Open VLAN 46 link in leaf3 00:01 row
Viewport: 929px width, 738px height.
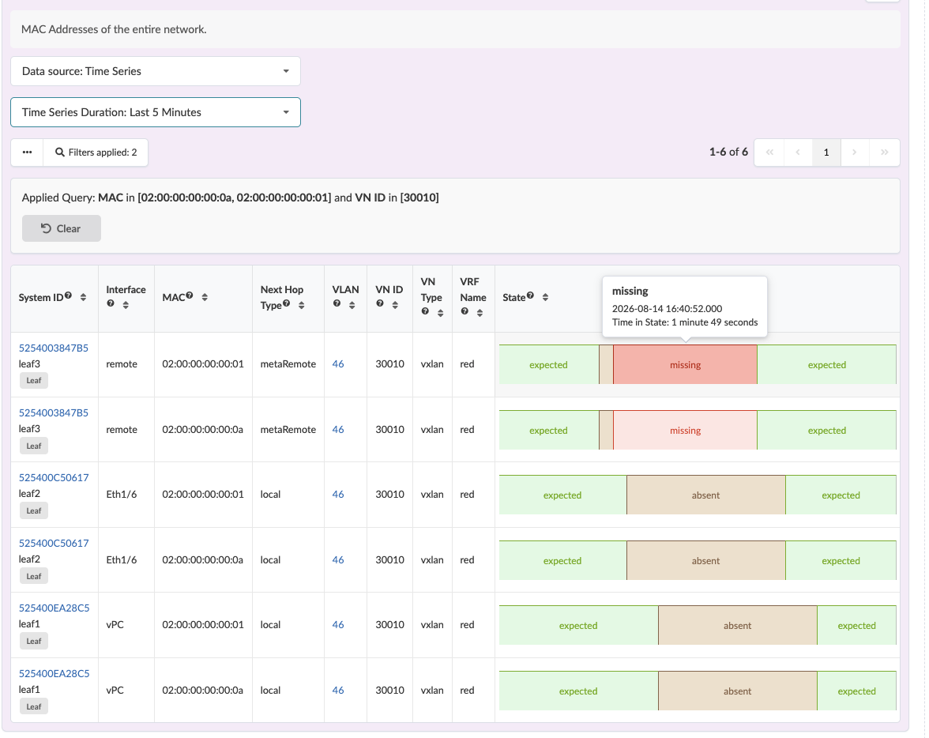click(x=338, y=364)
